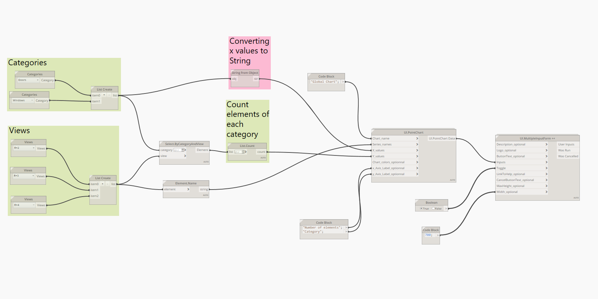Click the String from Object node header

[x=245, y=73]
